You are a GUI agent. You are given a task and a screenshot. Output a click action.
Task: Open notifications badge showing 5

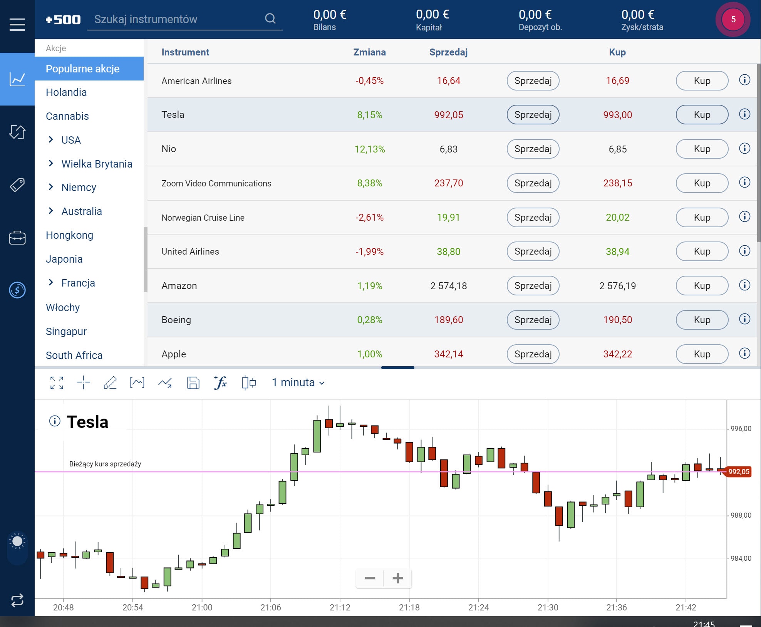point(733,19)
